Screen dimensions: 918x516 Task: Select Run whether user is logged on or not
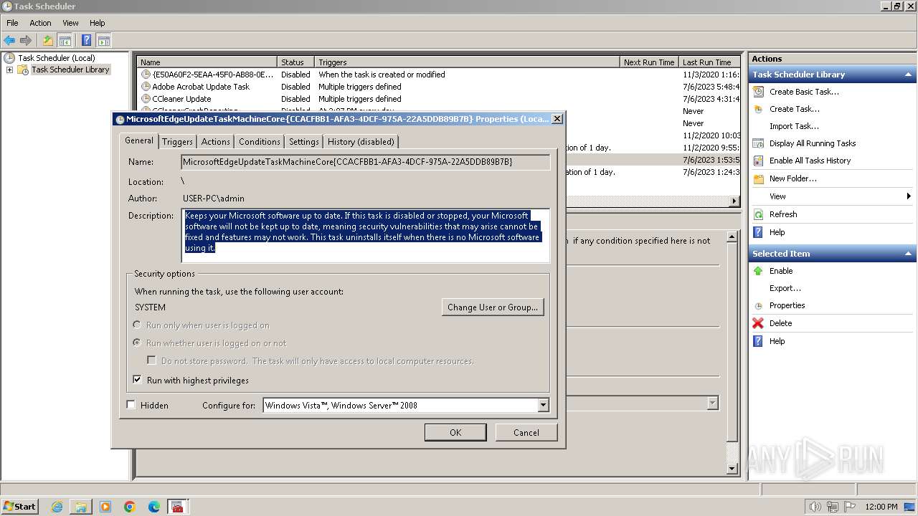(137, 343)
